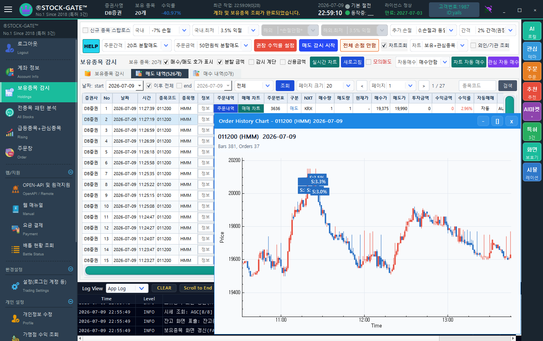Click the STOCK-GATE crown logo
This screenshot has height=341, width=543.
26,10
